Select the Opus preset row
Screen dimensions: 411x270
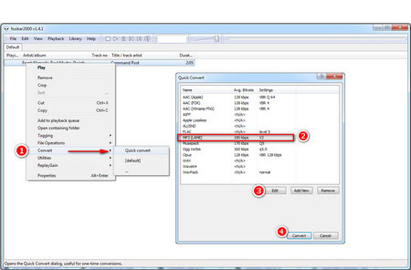(260, 155)
